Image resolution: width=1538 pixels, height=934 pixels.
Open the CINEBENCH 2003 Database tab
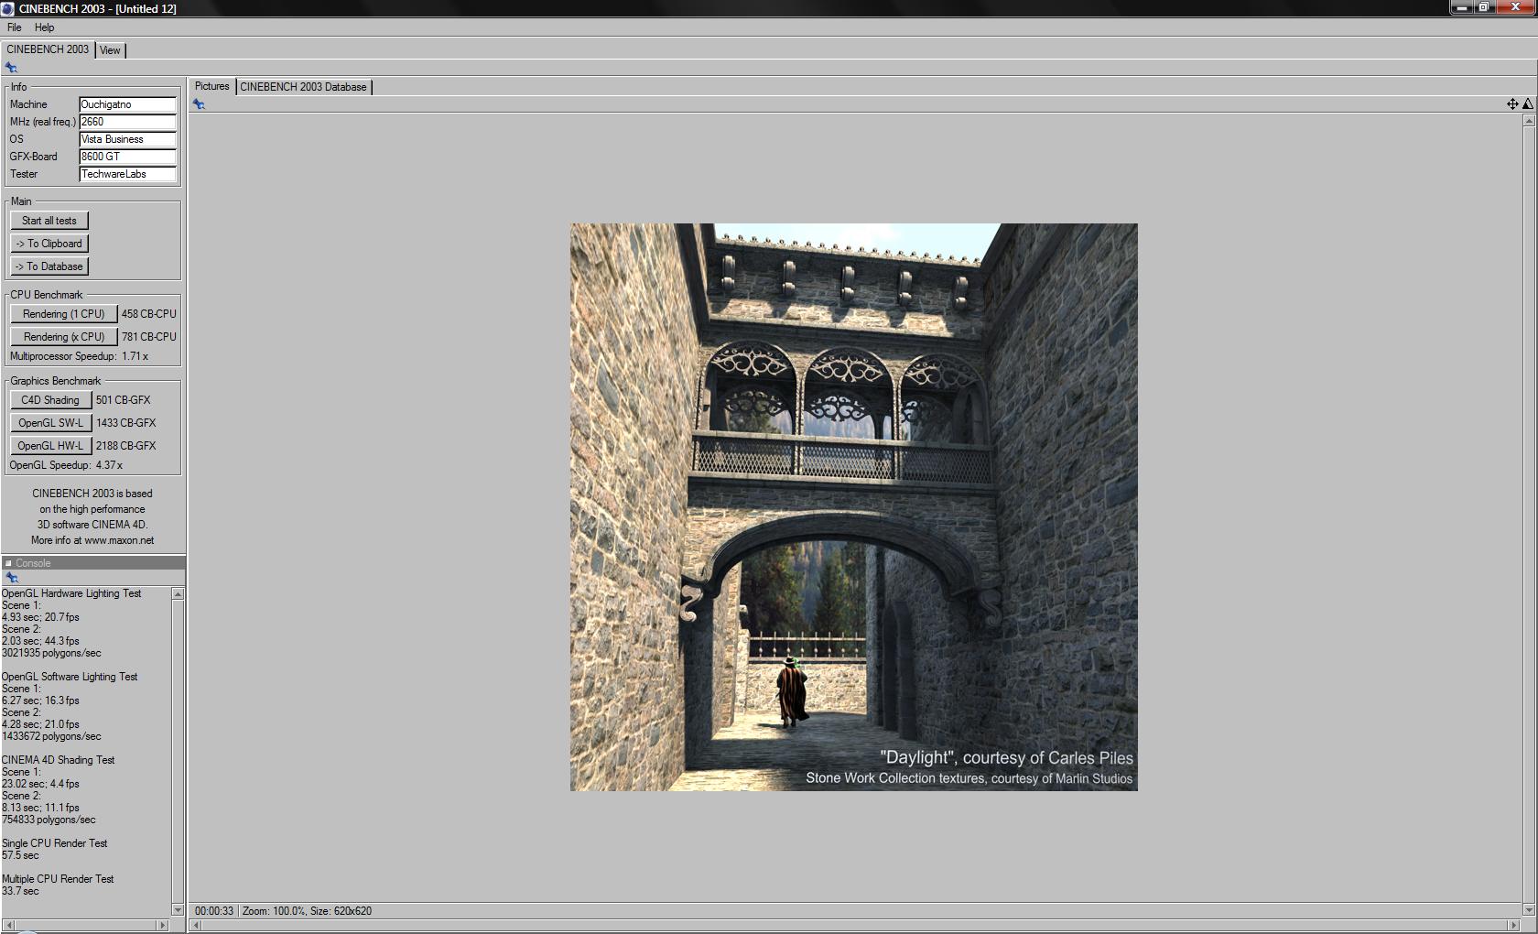click(303, 87)
